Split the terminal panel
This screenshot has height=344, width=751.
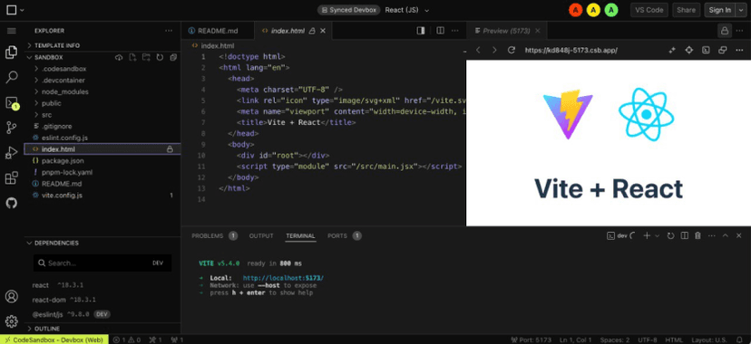(x=685, y=235)
